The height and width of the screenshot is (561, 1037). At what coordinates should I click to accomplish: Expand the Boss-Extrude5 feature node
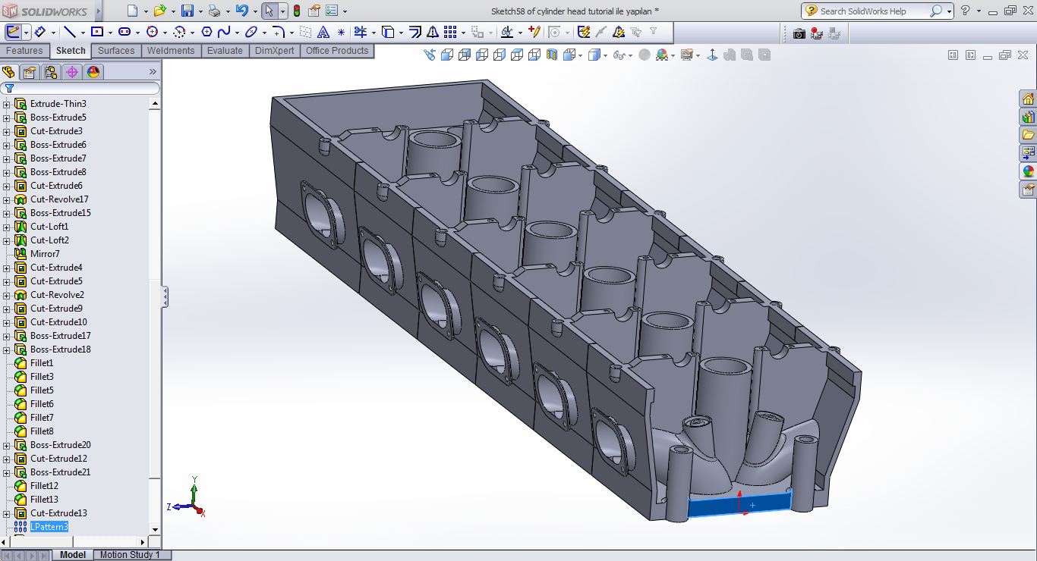7,118
